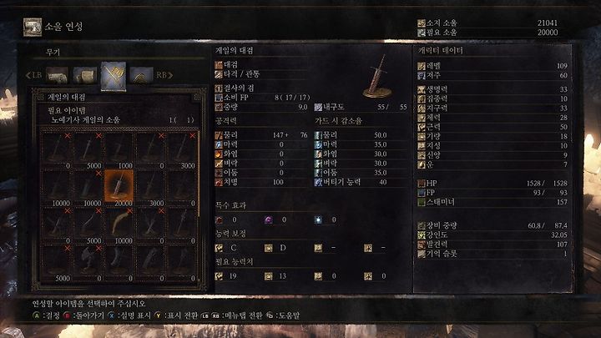Pick the curved golden blade costing 10000 souls
Viewport: 601px width, 338px height.
[119, 225]
